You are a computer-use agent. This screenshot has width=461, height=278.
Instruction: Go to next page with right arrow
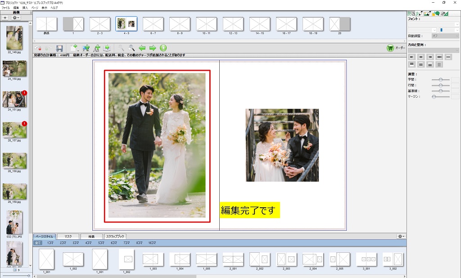[153, 48]
